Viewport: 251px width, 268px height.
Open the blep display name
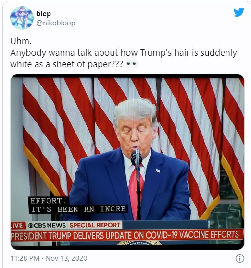pos(43,14)
